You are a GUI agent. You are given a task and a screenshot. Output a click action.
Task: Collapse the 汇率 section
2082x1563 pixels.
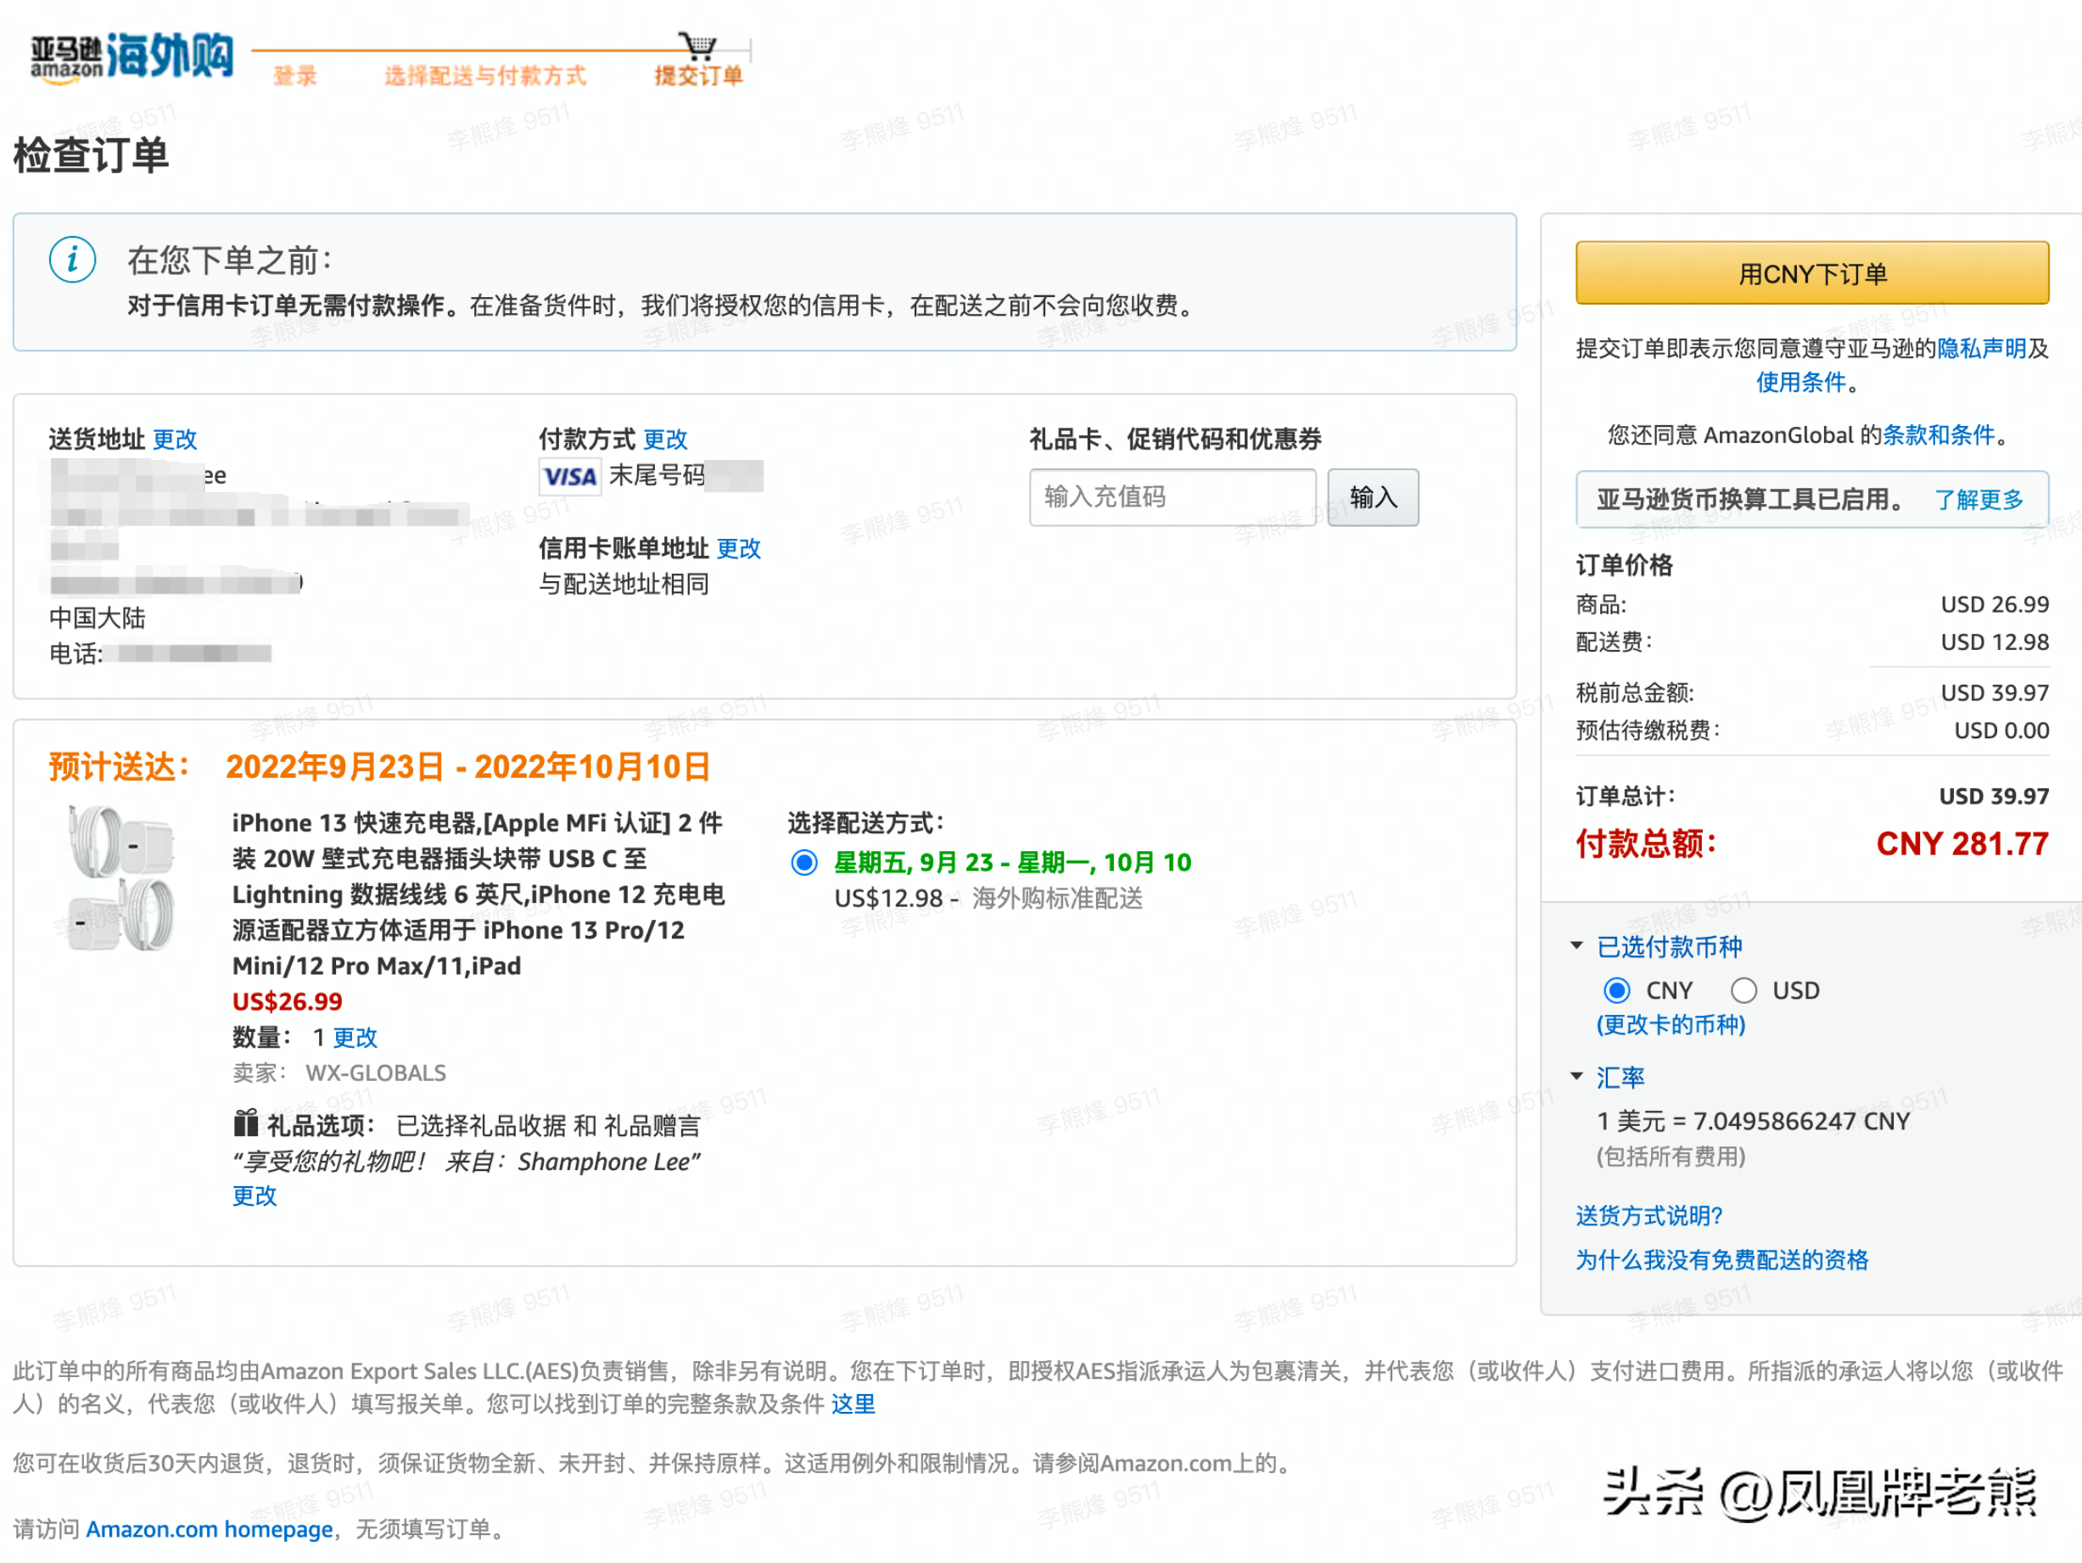point(1576,1076)
